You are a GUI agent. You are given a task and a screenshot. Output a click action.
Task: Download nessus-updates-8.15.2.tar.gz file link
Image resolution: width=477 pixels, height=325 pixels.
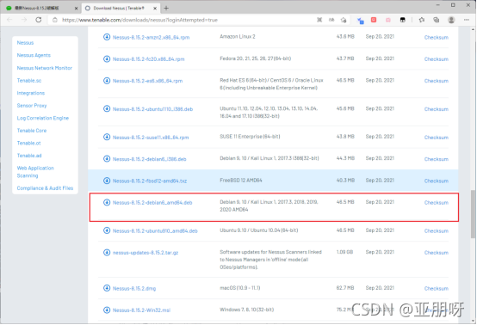[x=146, y=253]
